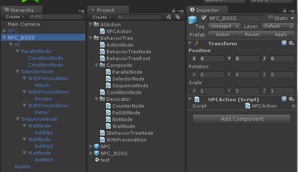This screenshot has width=298, height=172.
Task: Collapse the BehaviorTree folder in Project panel
Action: (x=91, y=38)
